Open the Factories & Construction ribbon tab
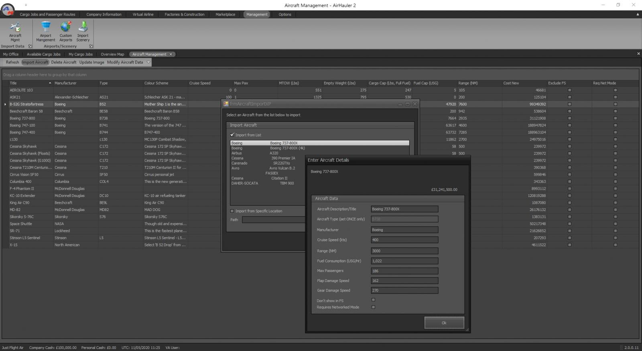642x351 pixels. click(x=185, y=14)
